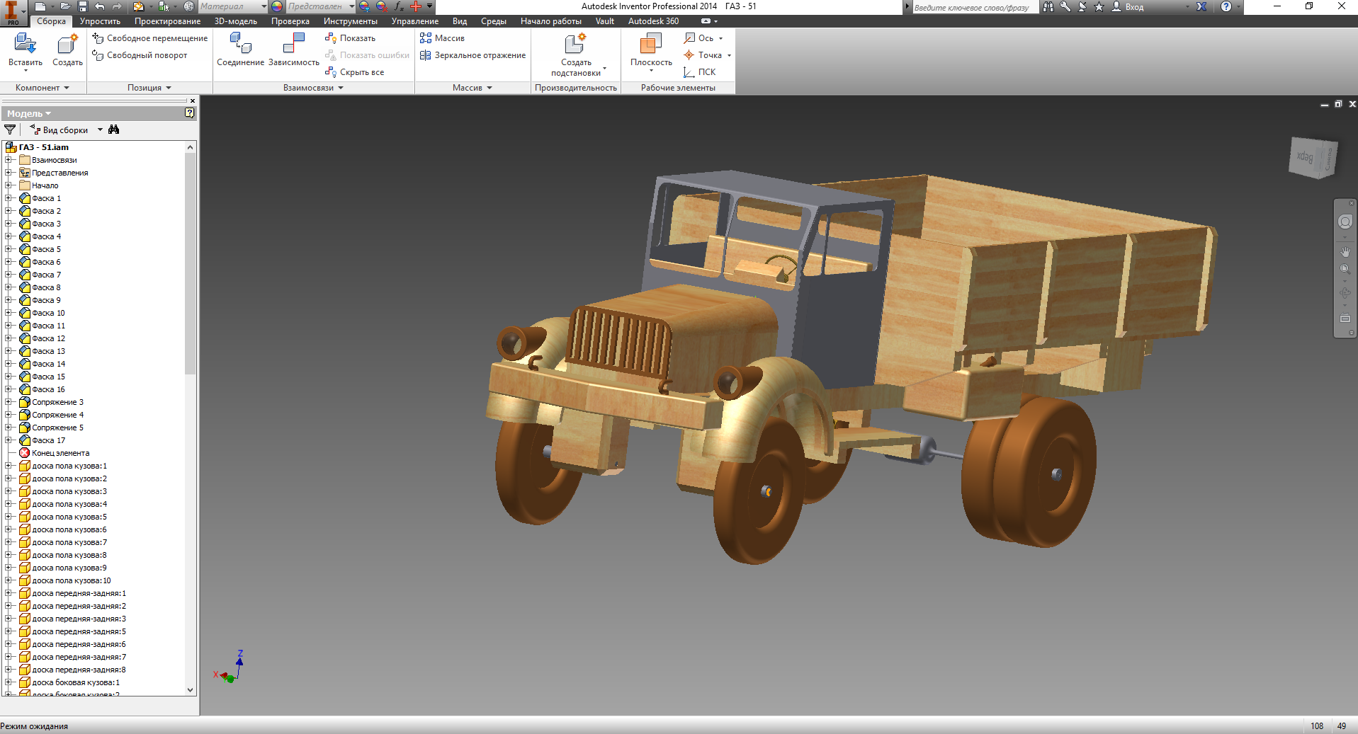Click the model browser scroll down arrow
Screen dimensions: 1358x734
pyautogui.click(x=190, y=689)
